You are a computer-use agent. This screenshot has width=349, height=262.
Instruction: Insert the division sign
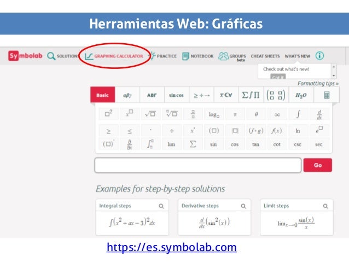(172, 131)
